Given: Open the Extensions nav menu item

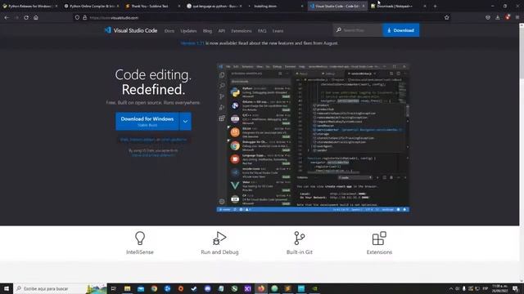Looking at the screenshot, I should pyautogui.click(x=242, y=31).
